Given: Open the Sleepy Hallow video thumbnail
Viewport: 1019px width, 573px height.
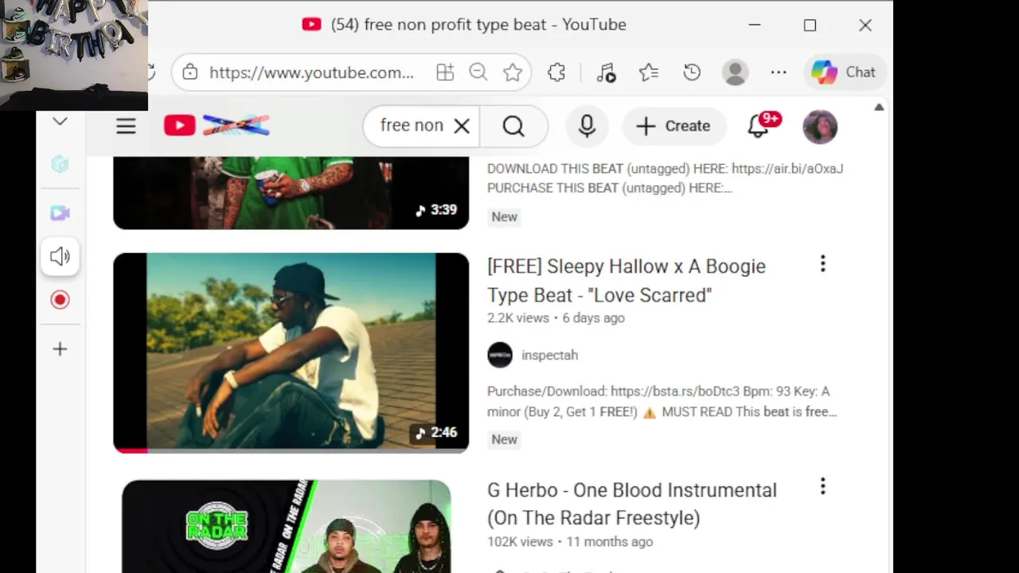Looking at the screenshot, I should (x=291, y=353).
